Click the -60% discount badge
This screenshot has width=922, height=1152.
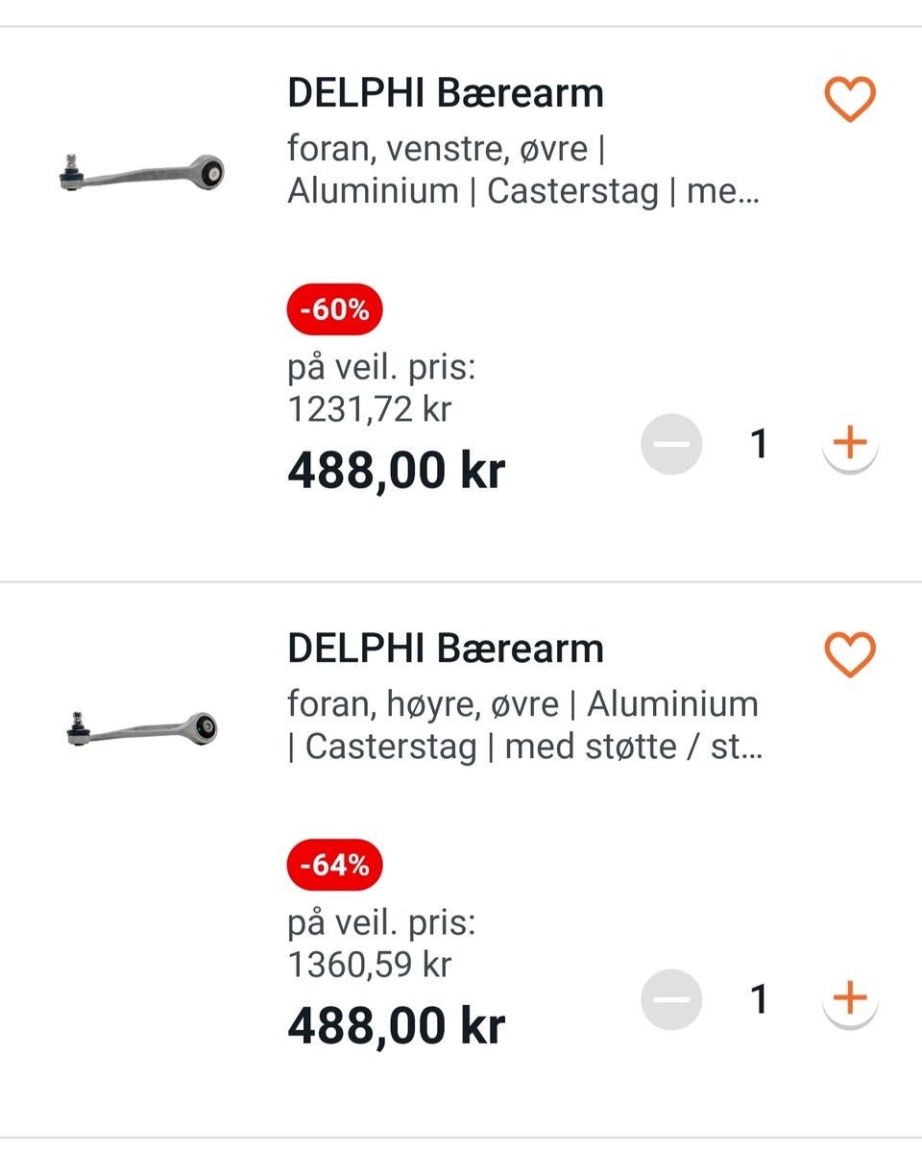334,310
